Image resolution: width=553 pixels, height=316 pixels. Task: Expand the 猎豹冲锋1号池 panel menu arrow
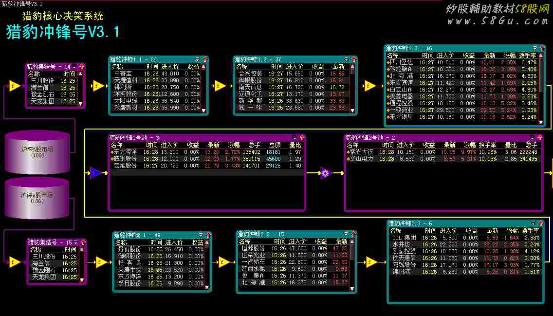click(295, 137)
